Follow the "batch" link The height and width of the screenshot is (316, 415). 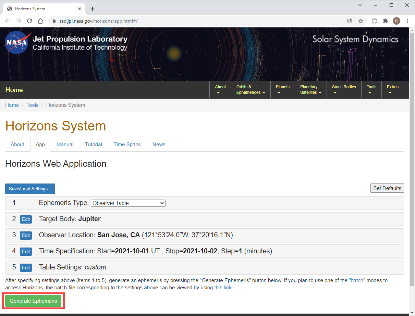pos(357,280)
